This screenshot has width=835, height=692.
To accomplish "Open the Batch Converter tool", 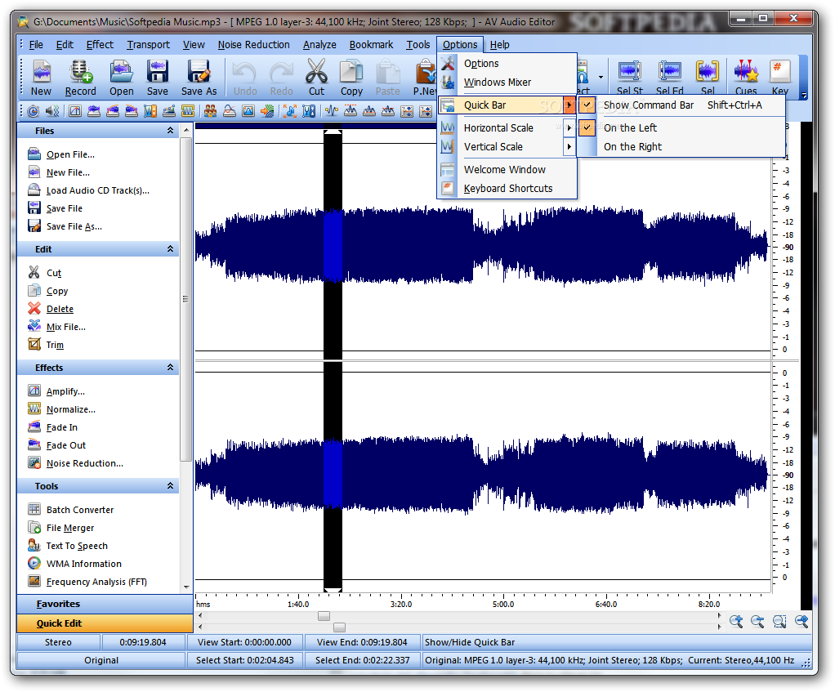I will 80,510.
